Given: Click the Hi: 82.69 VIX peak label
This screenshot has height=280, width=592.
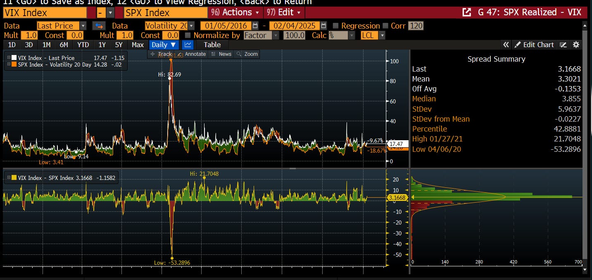Looking at the screenshot, I should point(169,74).
